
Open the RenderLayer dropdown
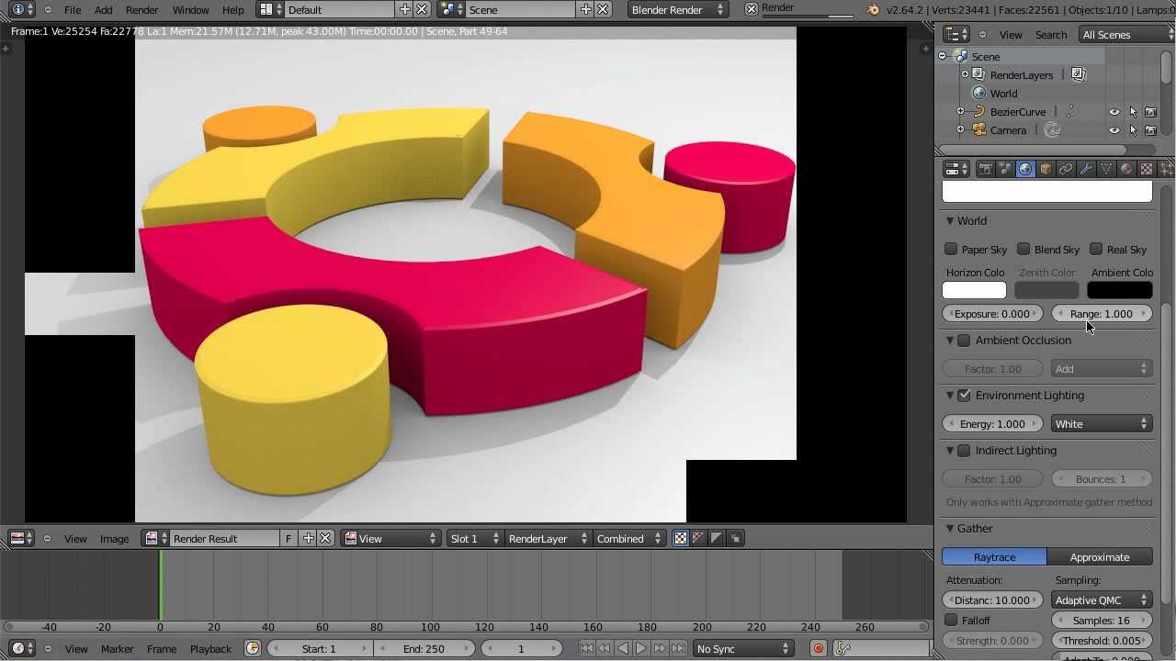548,538
